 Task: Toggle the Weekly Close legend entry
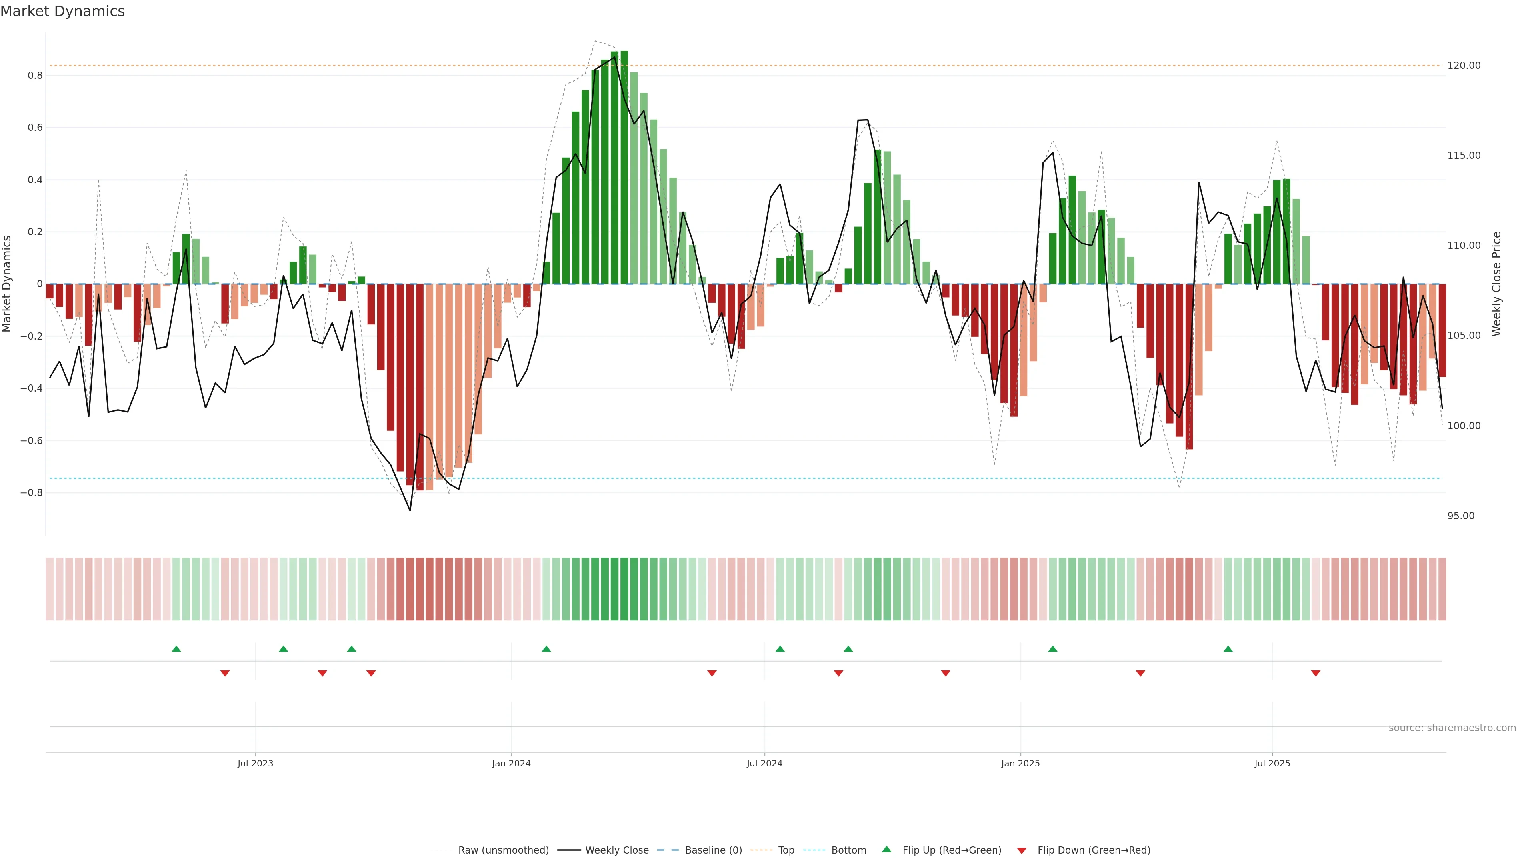click(x=616, y=850)
